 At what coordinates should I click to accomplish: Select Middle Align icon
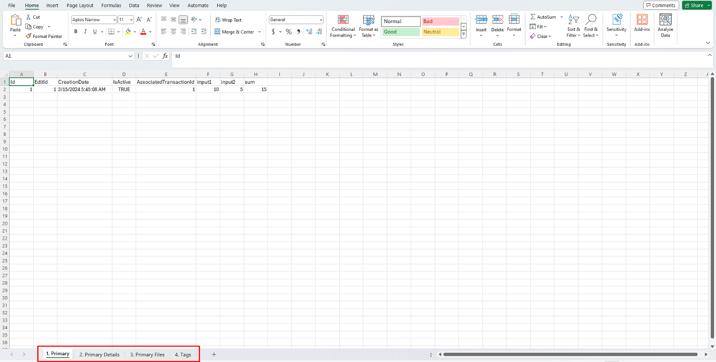[x=173, y=20]
